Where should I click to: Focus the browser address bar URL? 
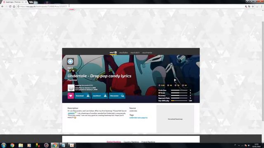43,7
